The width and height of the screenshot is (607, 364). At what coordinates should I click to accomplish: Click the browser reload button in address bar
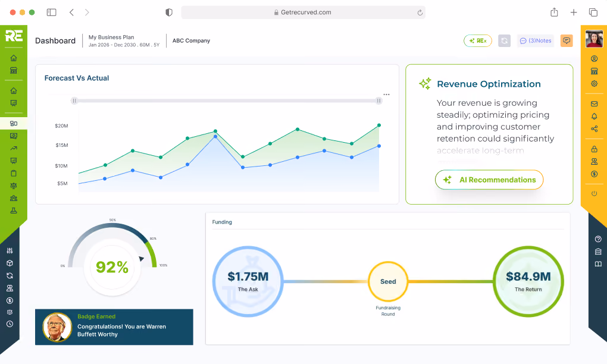click(420, 12)
